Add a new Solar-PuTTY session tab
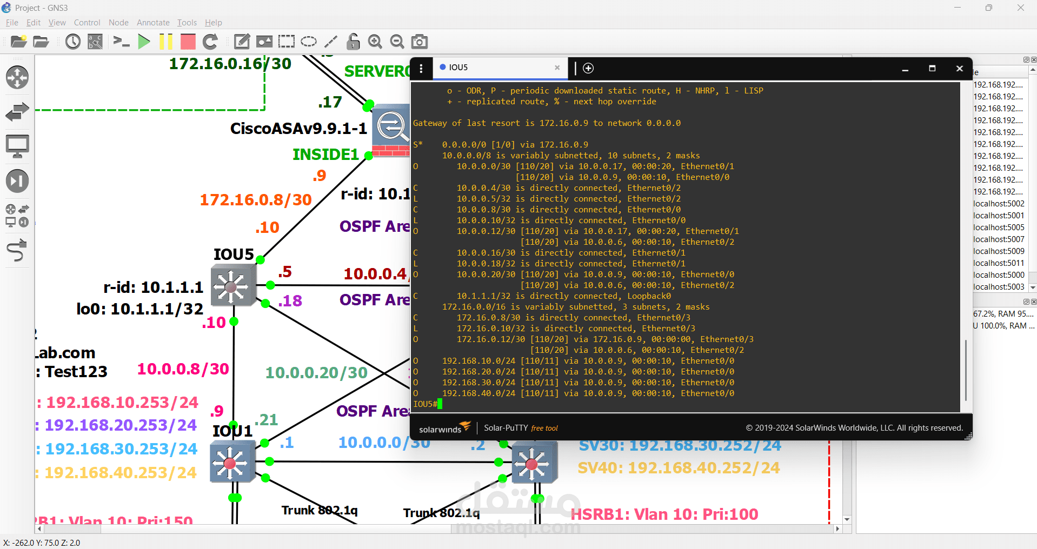 [588, 68]
